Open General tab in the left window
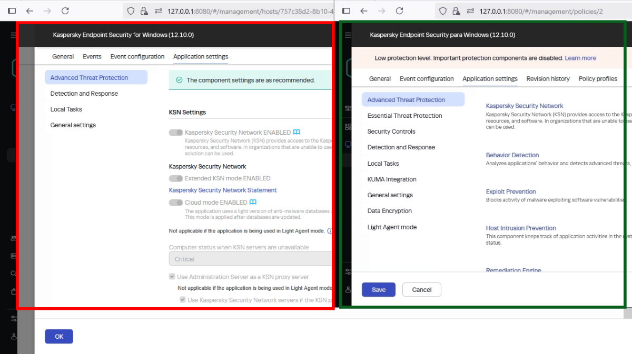Viewport: 632px width, 354px height. coord(63,56)
